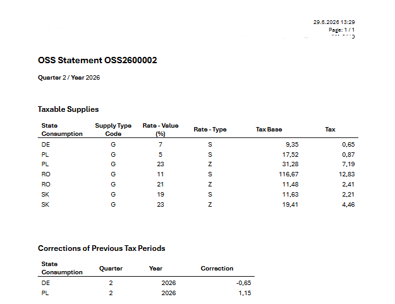This screenshot has height=304, width=395.
Task: Click quarter '2' in the DE correction row
Action: (x=111, y=283)
